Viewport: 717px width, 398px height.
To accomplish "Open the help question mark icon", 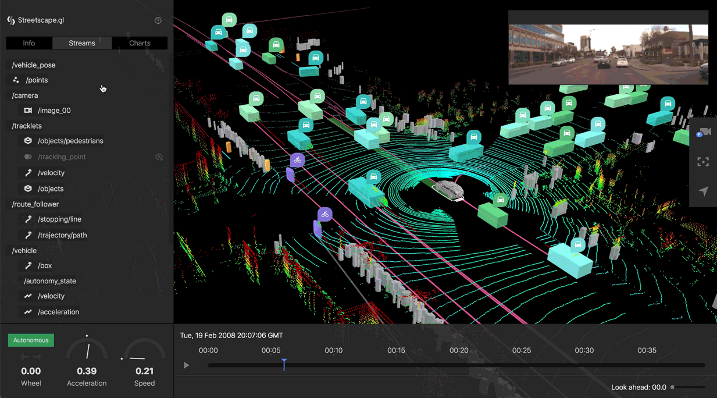I will 158,20.
